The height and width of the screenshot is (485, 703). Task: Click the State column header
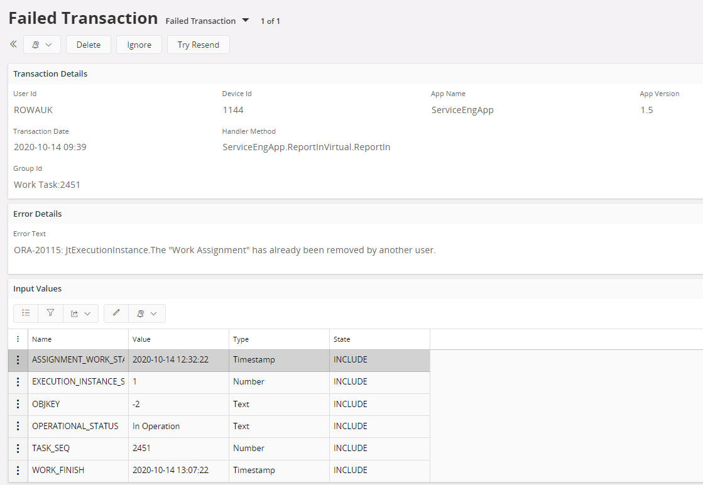(342, 339)
